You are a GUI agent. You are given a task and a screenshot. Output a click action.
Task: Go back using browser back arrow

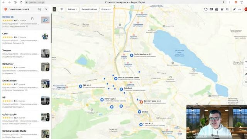click(x=3, y=2)
